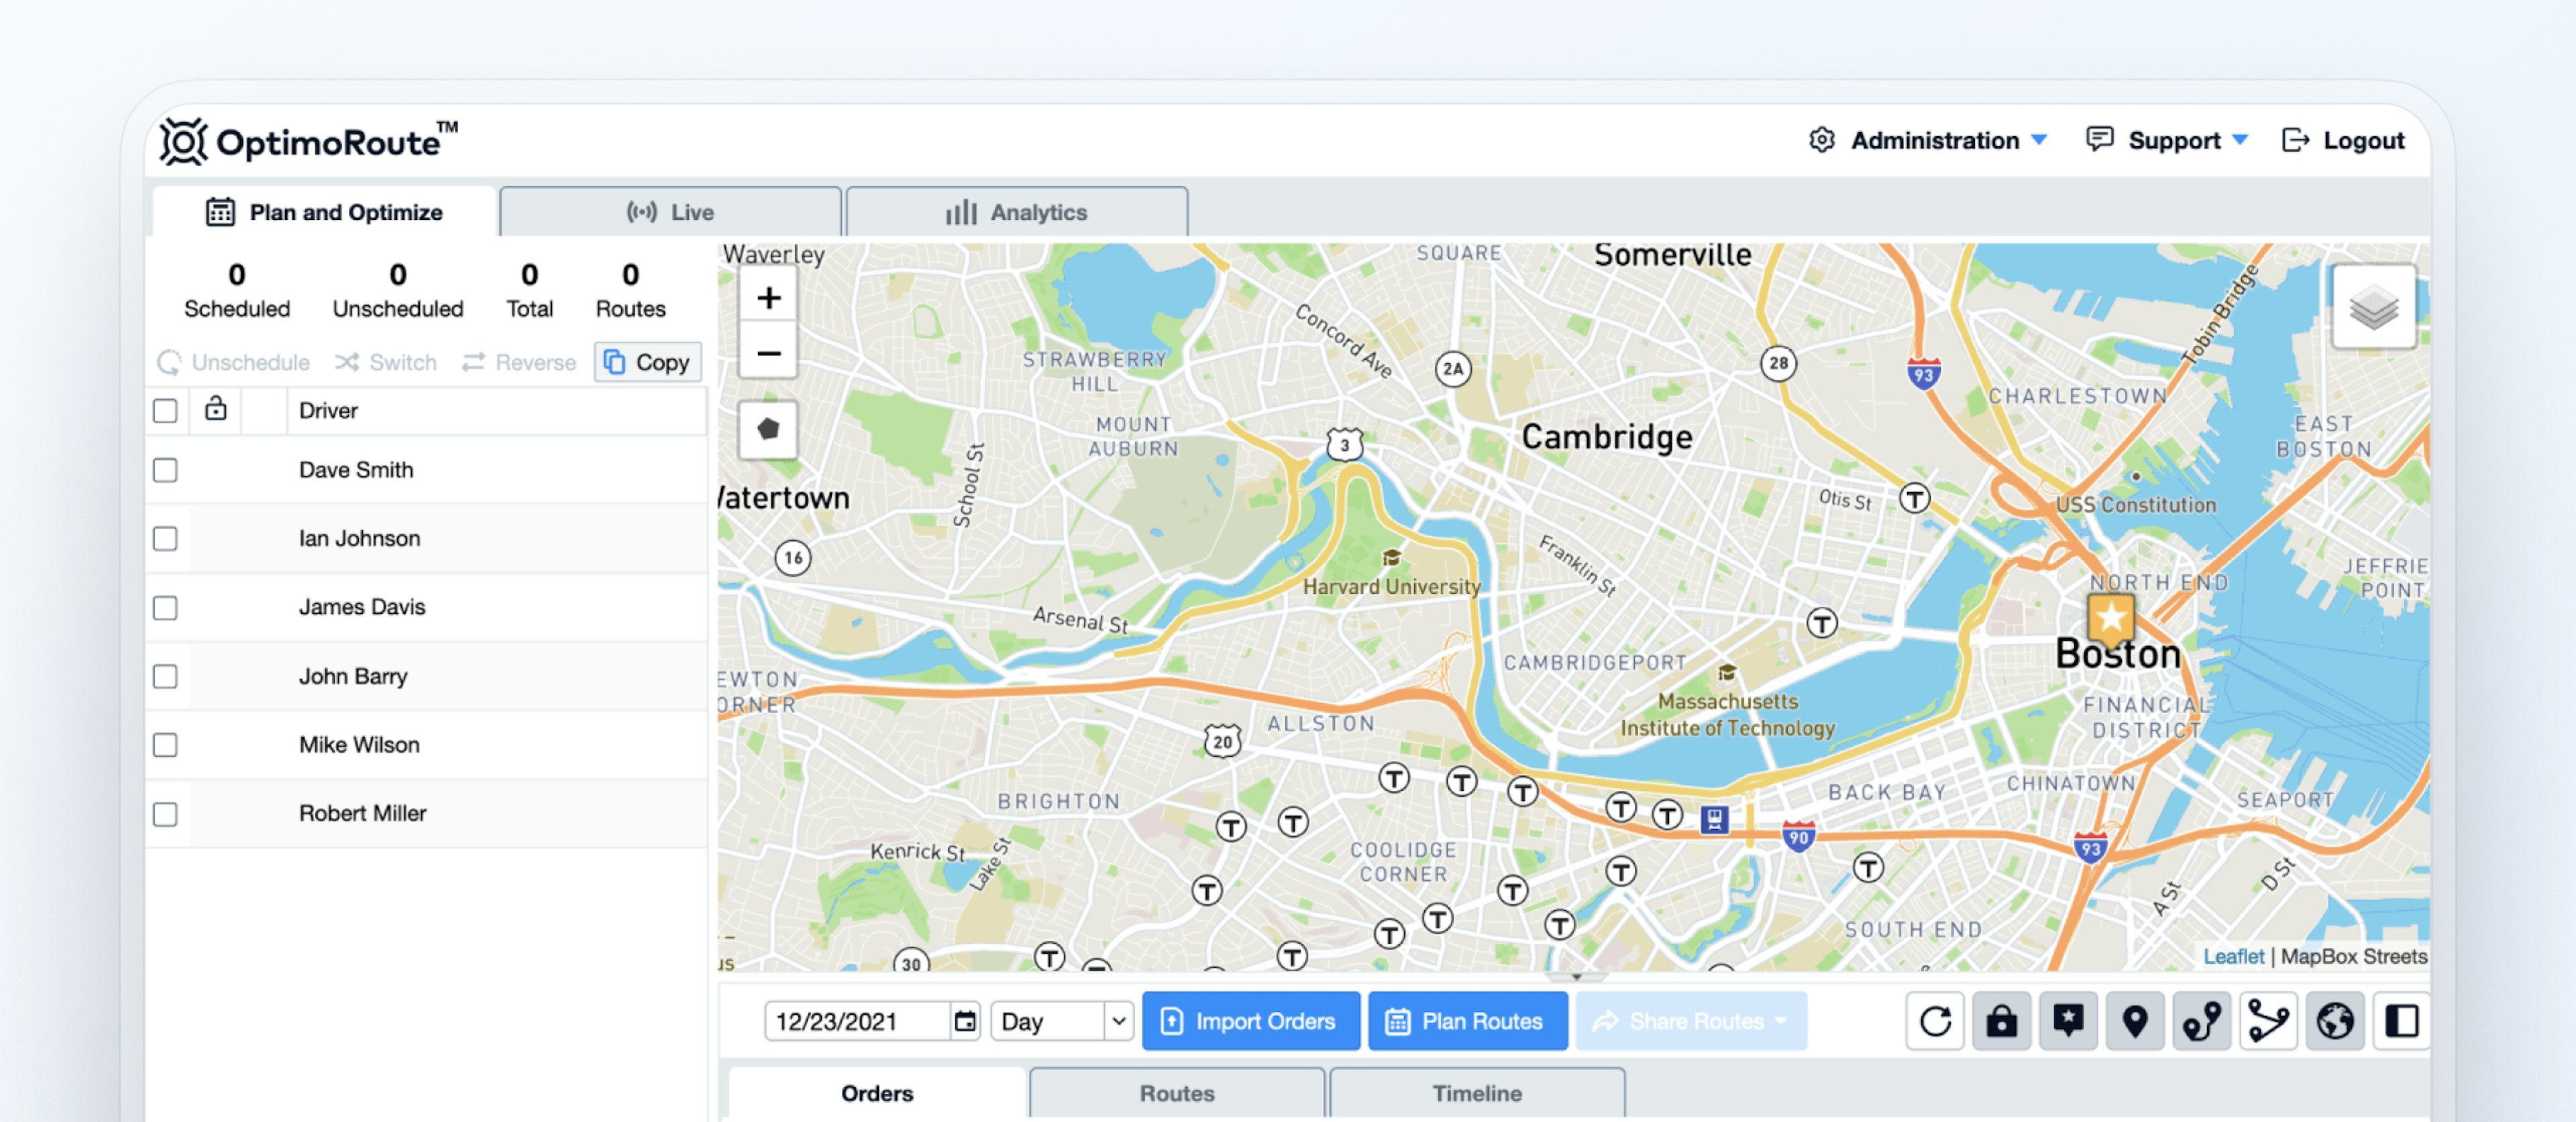Enable the select-all Driver checkbox

pyautogui.click(x=166, y=408)
